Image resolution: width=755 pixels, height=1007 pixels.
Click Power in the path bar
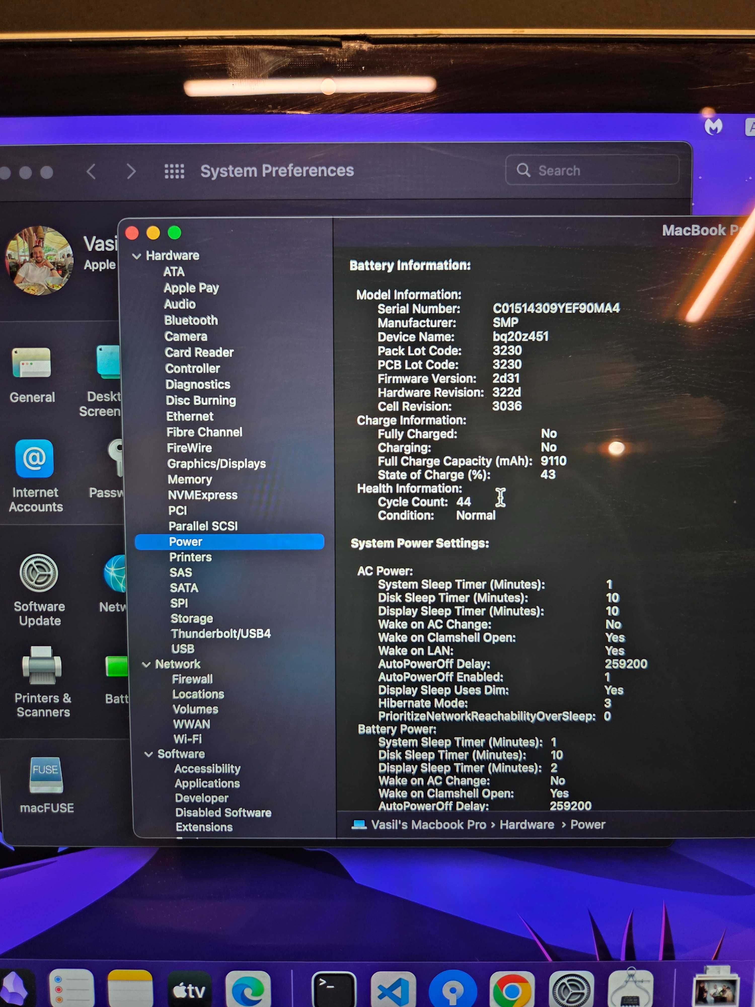(588, 824)
